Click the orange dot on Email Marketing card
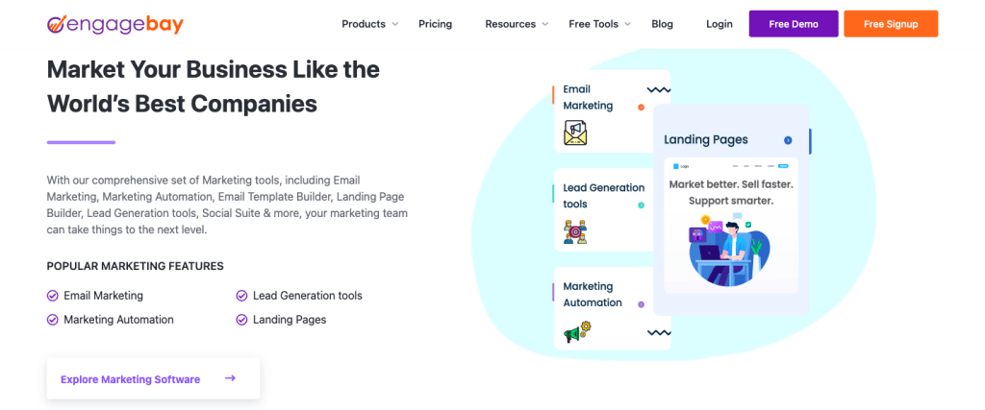985x410 pixels. [641, 108]
